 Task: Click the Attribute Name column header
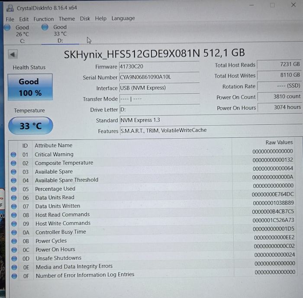click(54, 146)
